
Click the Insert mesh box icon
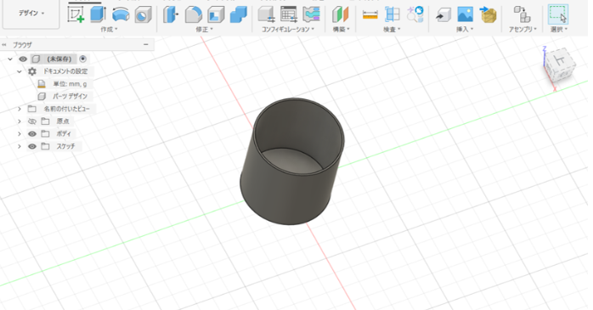click(x=488, y=14)
